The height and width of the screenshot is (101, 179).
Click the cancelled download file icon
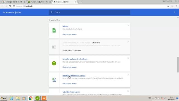point(54,47)
